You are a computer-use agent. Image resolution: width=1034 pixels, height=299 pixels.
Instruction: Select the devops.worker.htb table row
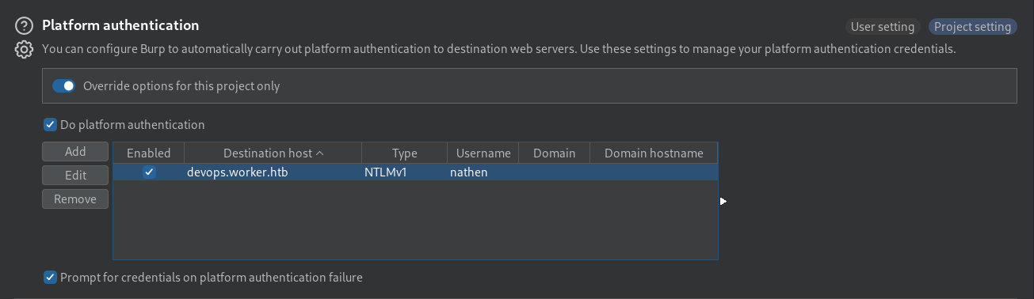pos(415,172)
